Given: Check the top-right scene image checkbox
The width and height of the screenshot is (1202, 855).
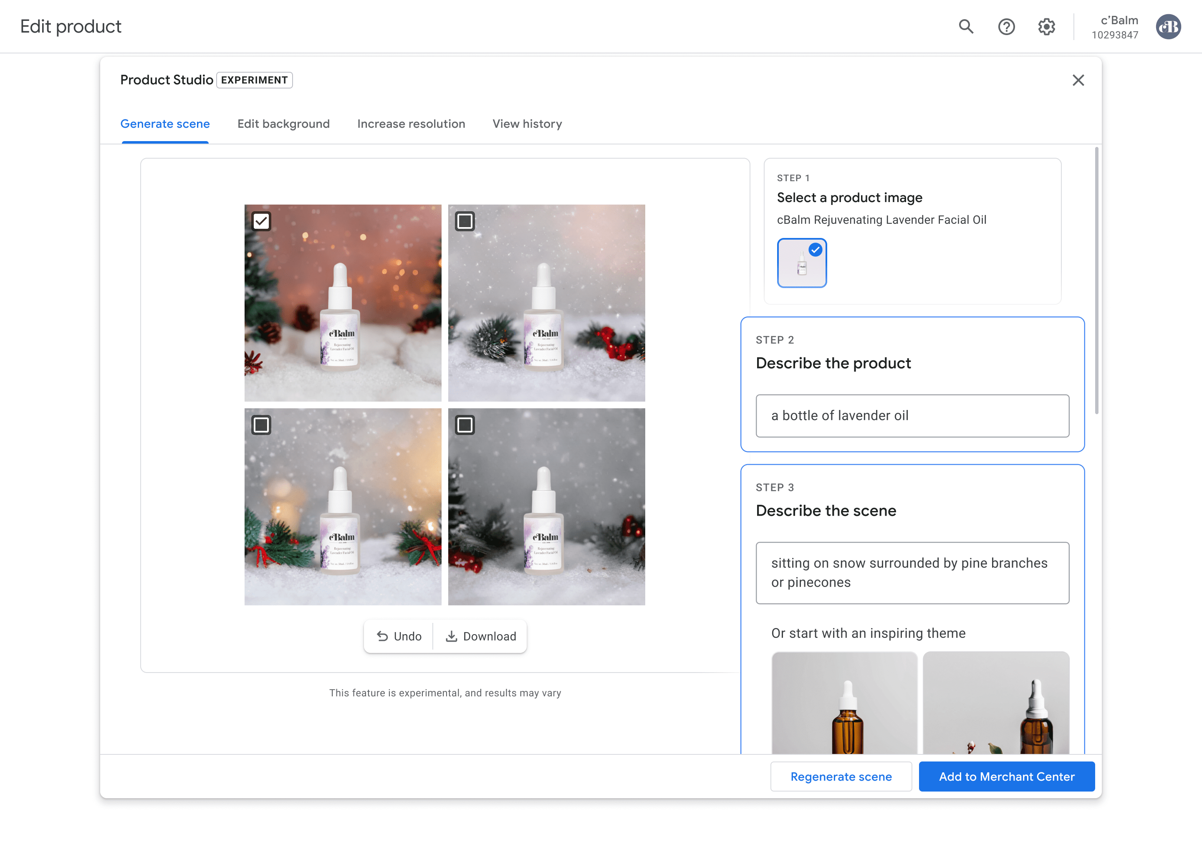Looking at the screenshot, I should tap(465, 221).
